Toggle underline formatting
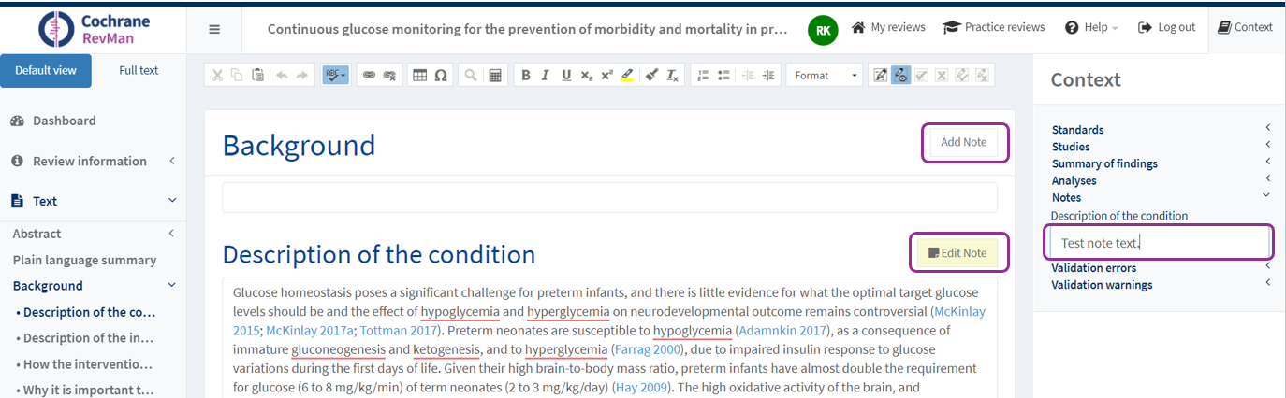 coord(565,76)
